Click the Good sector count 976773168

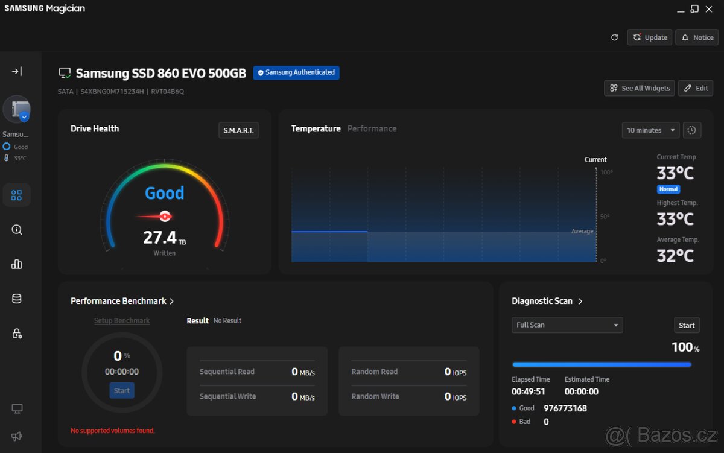point(565,408)
